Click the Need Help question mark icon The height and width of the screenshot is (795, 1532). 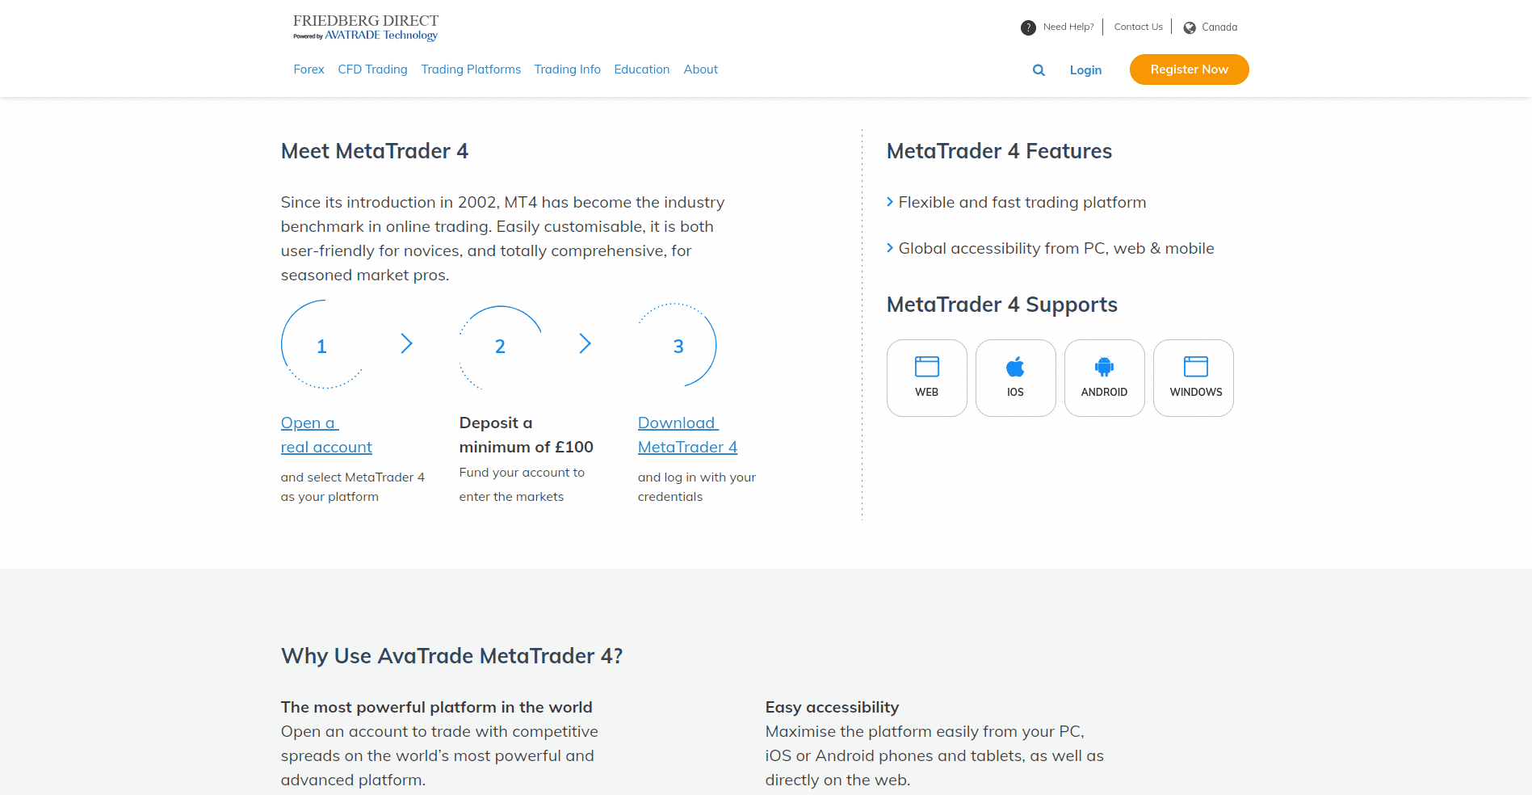(1028, 27)
